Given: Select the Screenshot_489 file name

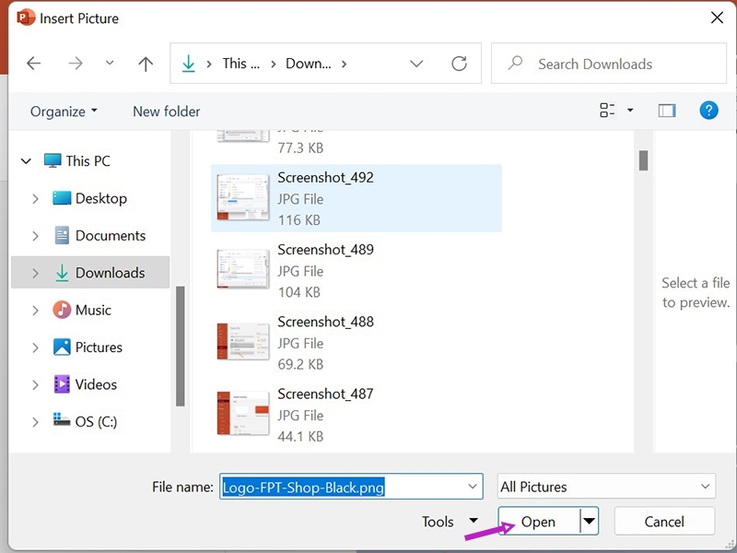Looking at the screenshot, I should click(325, 249).
